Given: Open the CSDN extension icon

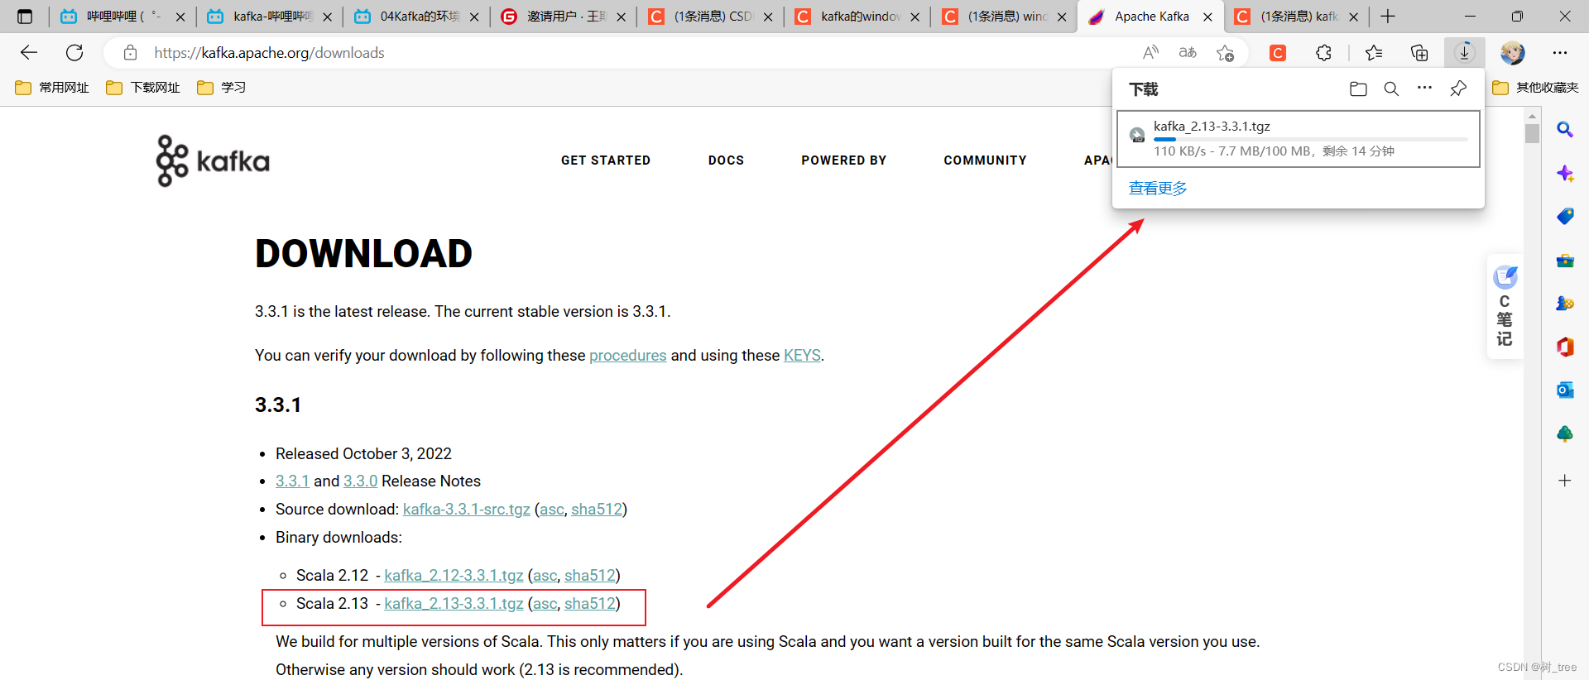Looking at the screenshot, I should (1278, 53).
